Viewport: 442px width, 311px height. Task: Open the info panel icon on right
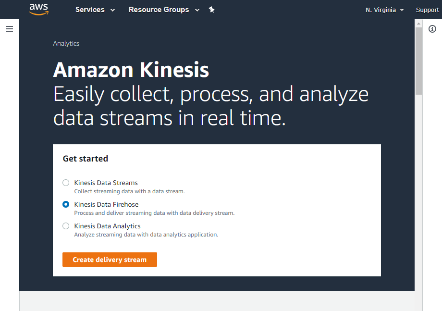point(432,29)
